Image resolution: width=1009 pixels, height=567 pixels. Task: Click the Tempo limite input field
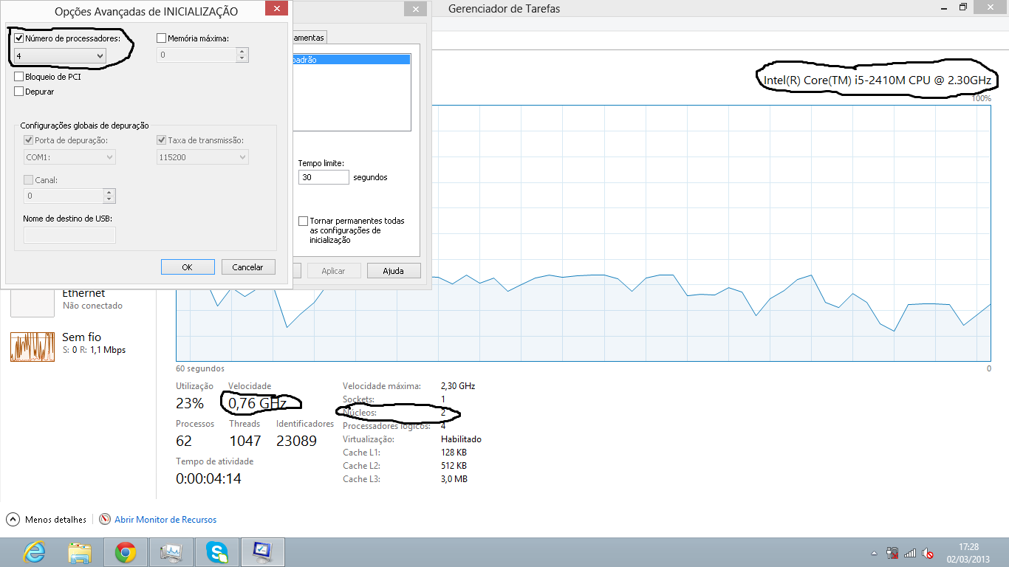pyautogui.click(x=324, y=177)
